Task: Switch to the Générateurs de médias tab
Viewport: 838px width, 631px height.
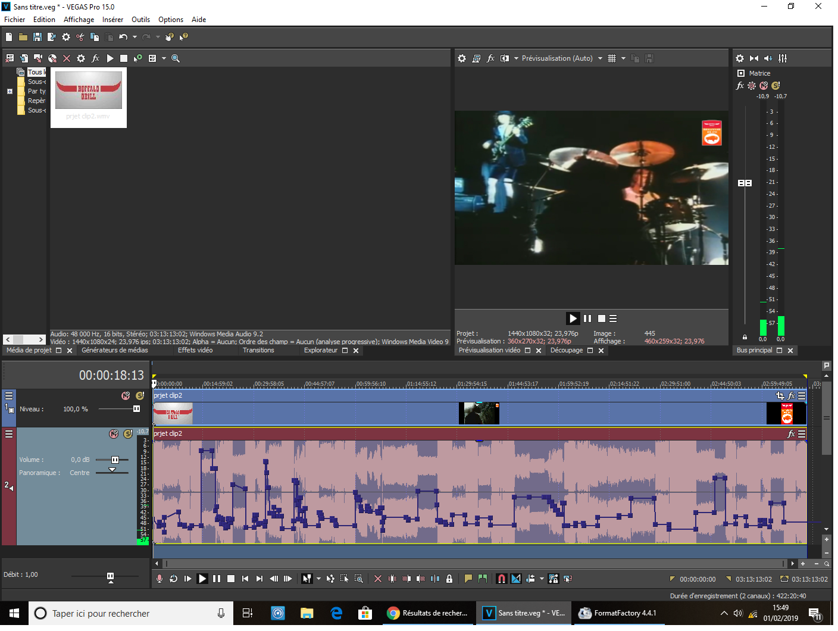Action: [x=115, y=350]
